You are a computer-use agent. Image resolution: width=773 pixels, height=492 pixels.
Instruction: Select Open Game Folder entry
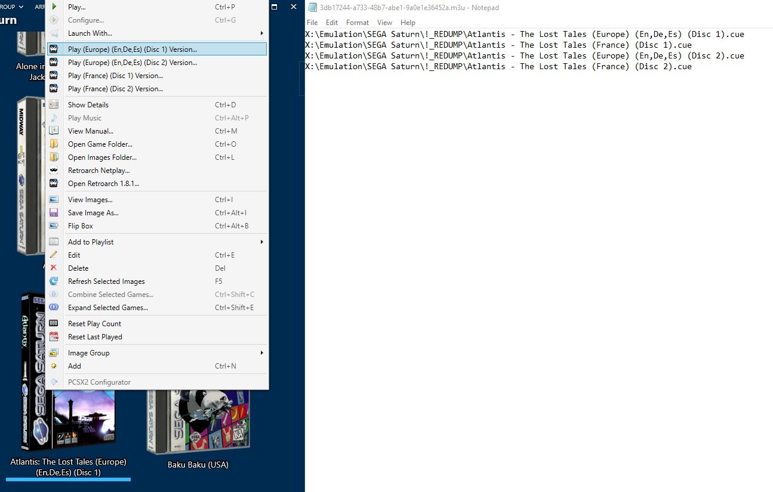tap(156, 144)
